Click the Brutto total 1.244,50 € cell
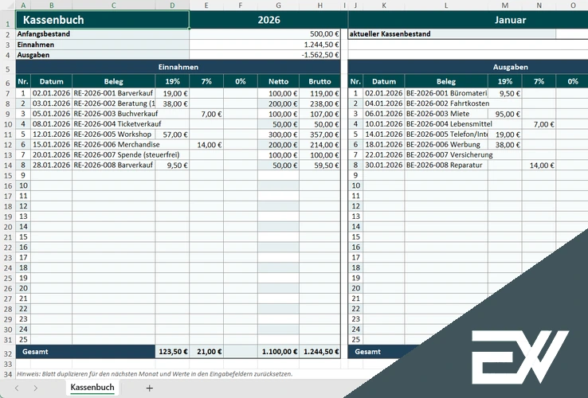 click(320, 351)
